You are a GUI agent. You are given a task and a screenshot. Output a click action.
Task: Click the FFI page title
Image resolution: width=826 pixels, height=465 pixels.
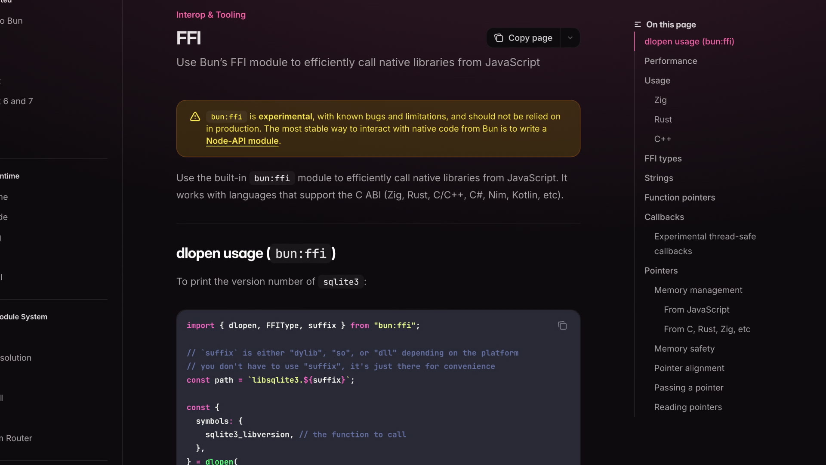click(188, 38)
